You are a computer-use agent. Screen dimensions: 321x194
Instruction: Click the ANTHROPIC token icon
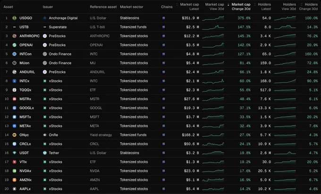[14, 36]
